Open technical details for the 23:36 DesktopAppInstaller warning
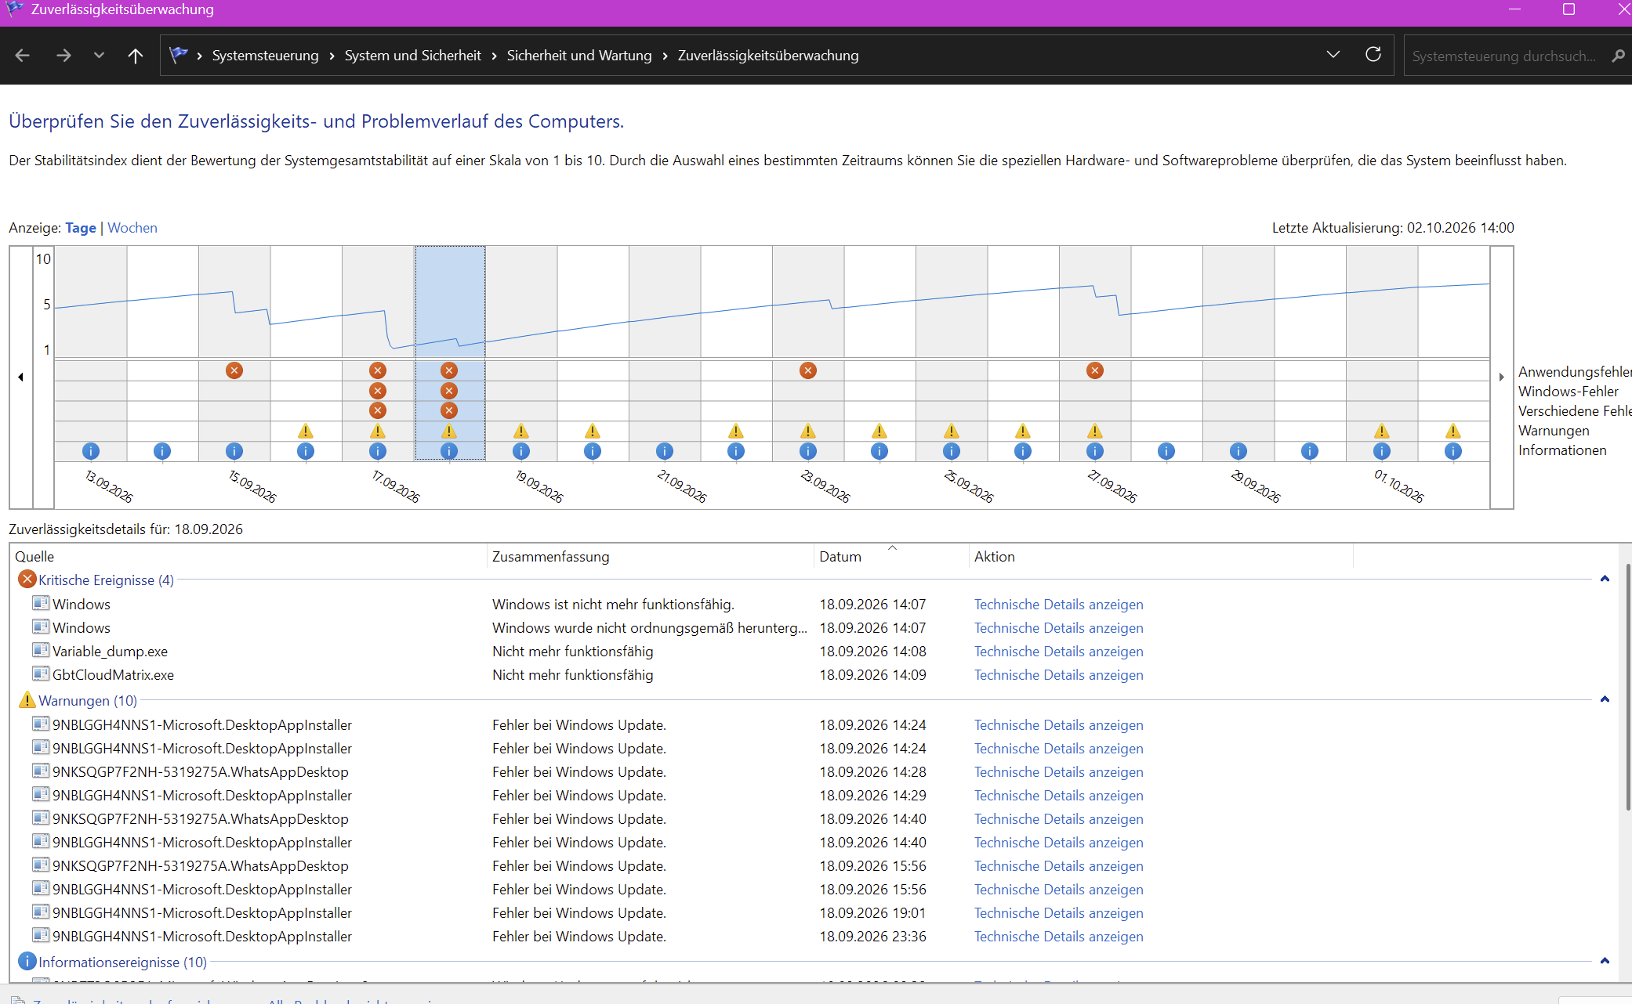1632x1004 pixels. (x=1058, y=937)
